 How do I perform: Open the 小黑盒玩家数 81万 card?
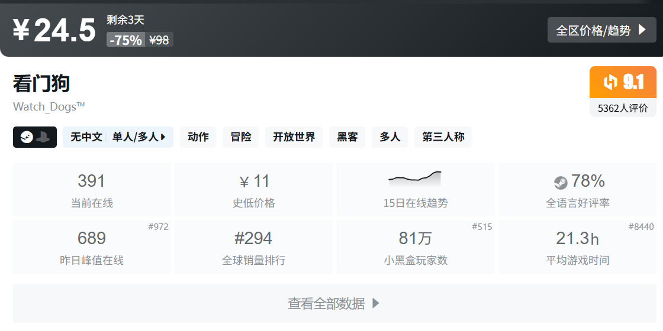(416, 247)
